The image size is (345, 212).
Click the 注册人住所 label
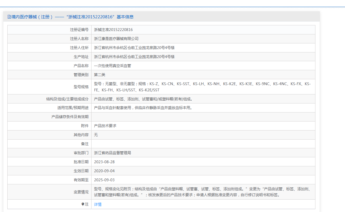pos(79,48)
